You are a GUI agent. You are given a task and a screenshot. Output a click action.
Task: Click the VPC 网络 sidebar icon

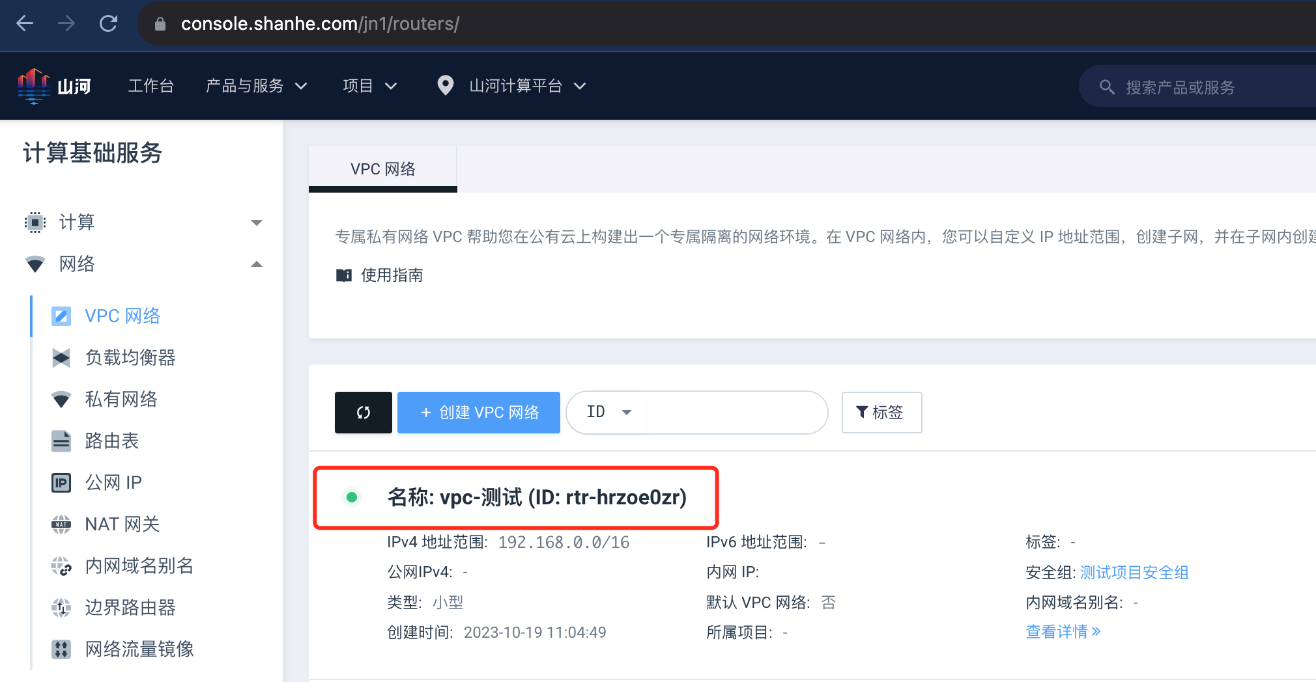[x=61, y=316]
